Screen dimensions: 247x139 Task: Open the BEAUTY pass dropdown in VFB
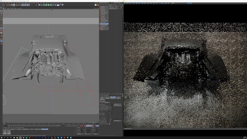coord(179,3)
